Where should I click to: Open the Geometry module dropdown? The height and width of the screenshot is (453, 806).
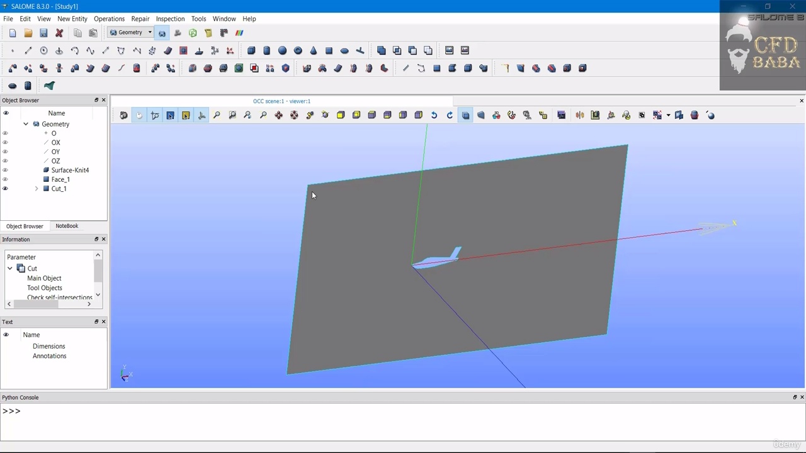coord(150,33)
